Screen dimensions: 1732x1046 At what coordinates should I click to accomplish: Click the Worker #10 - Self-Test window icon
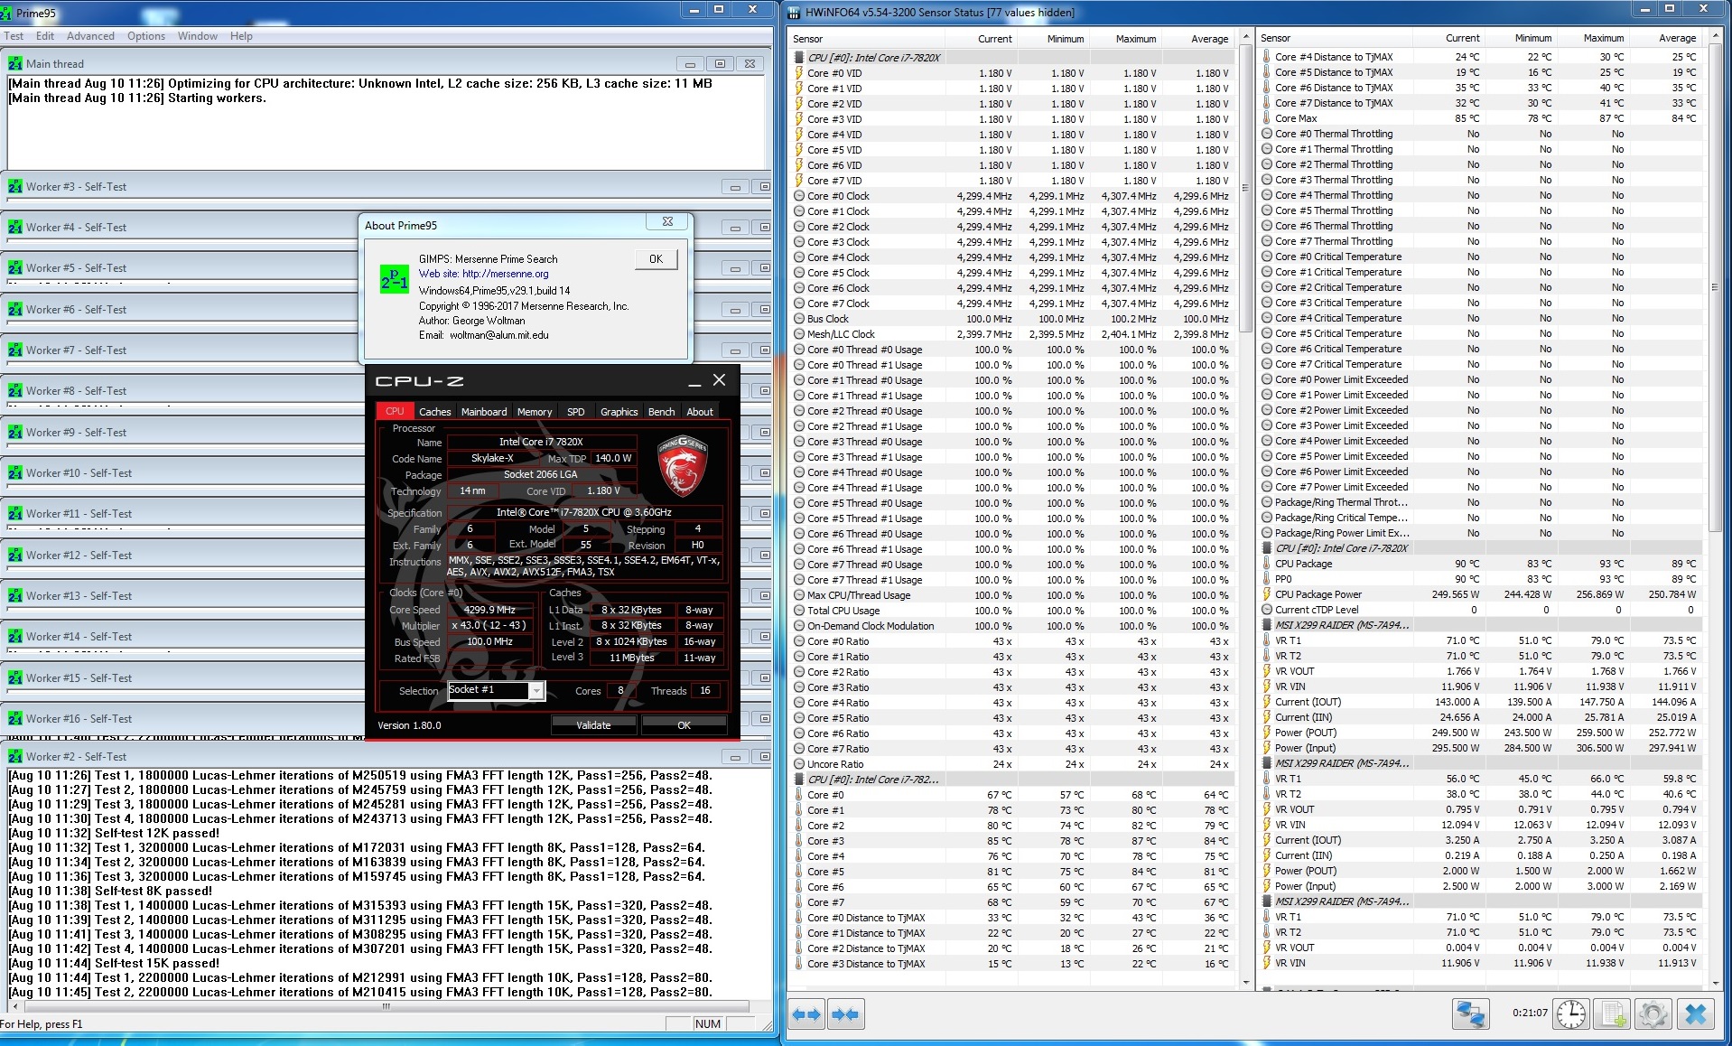pyautogui.click(x=15, y=473)
